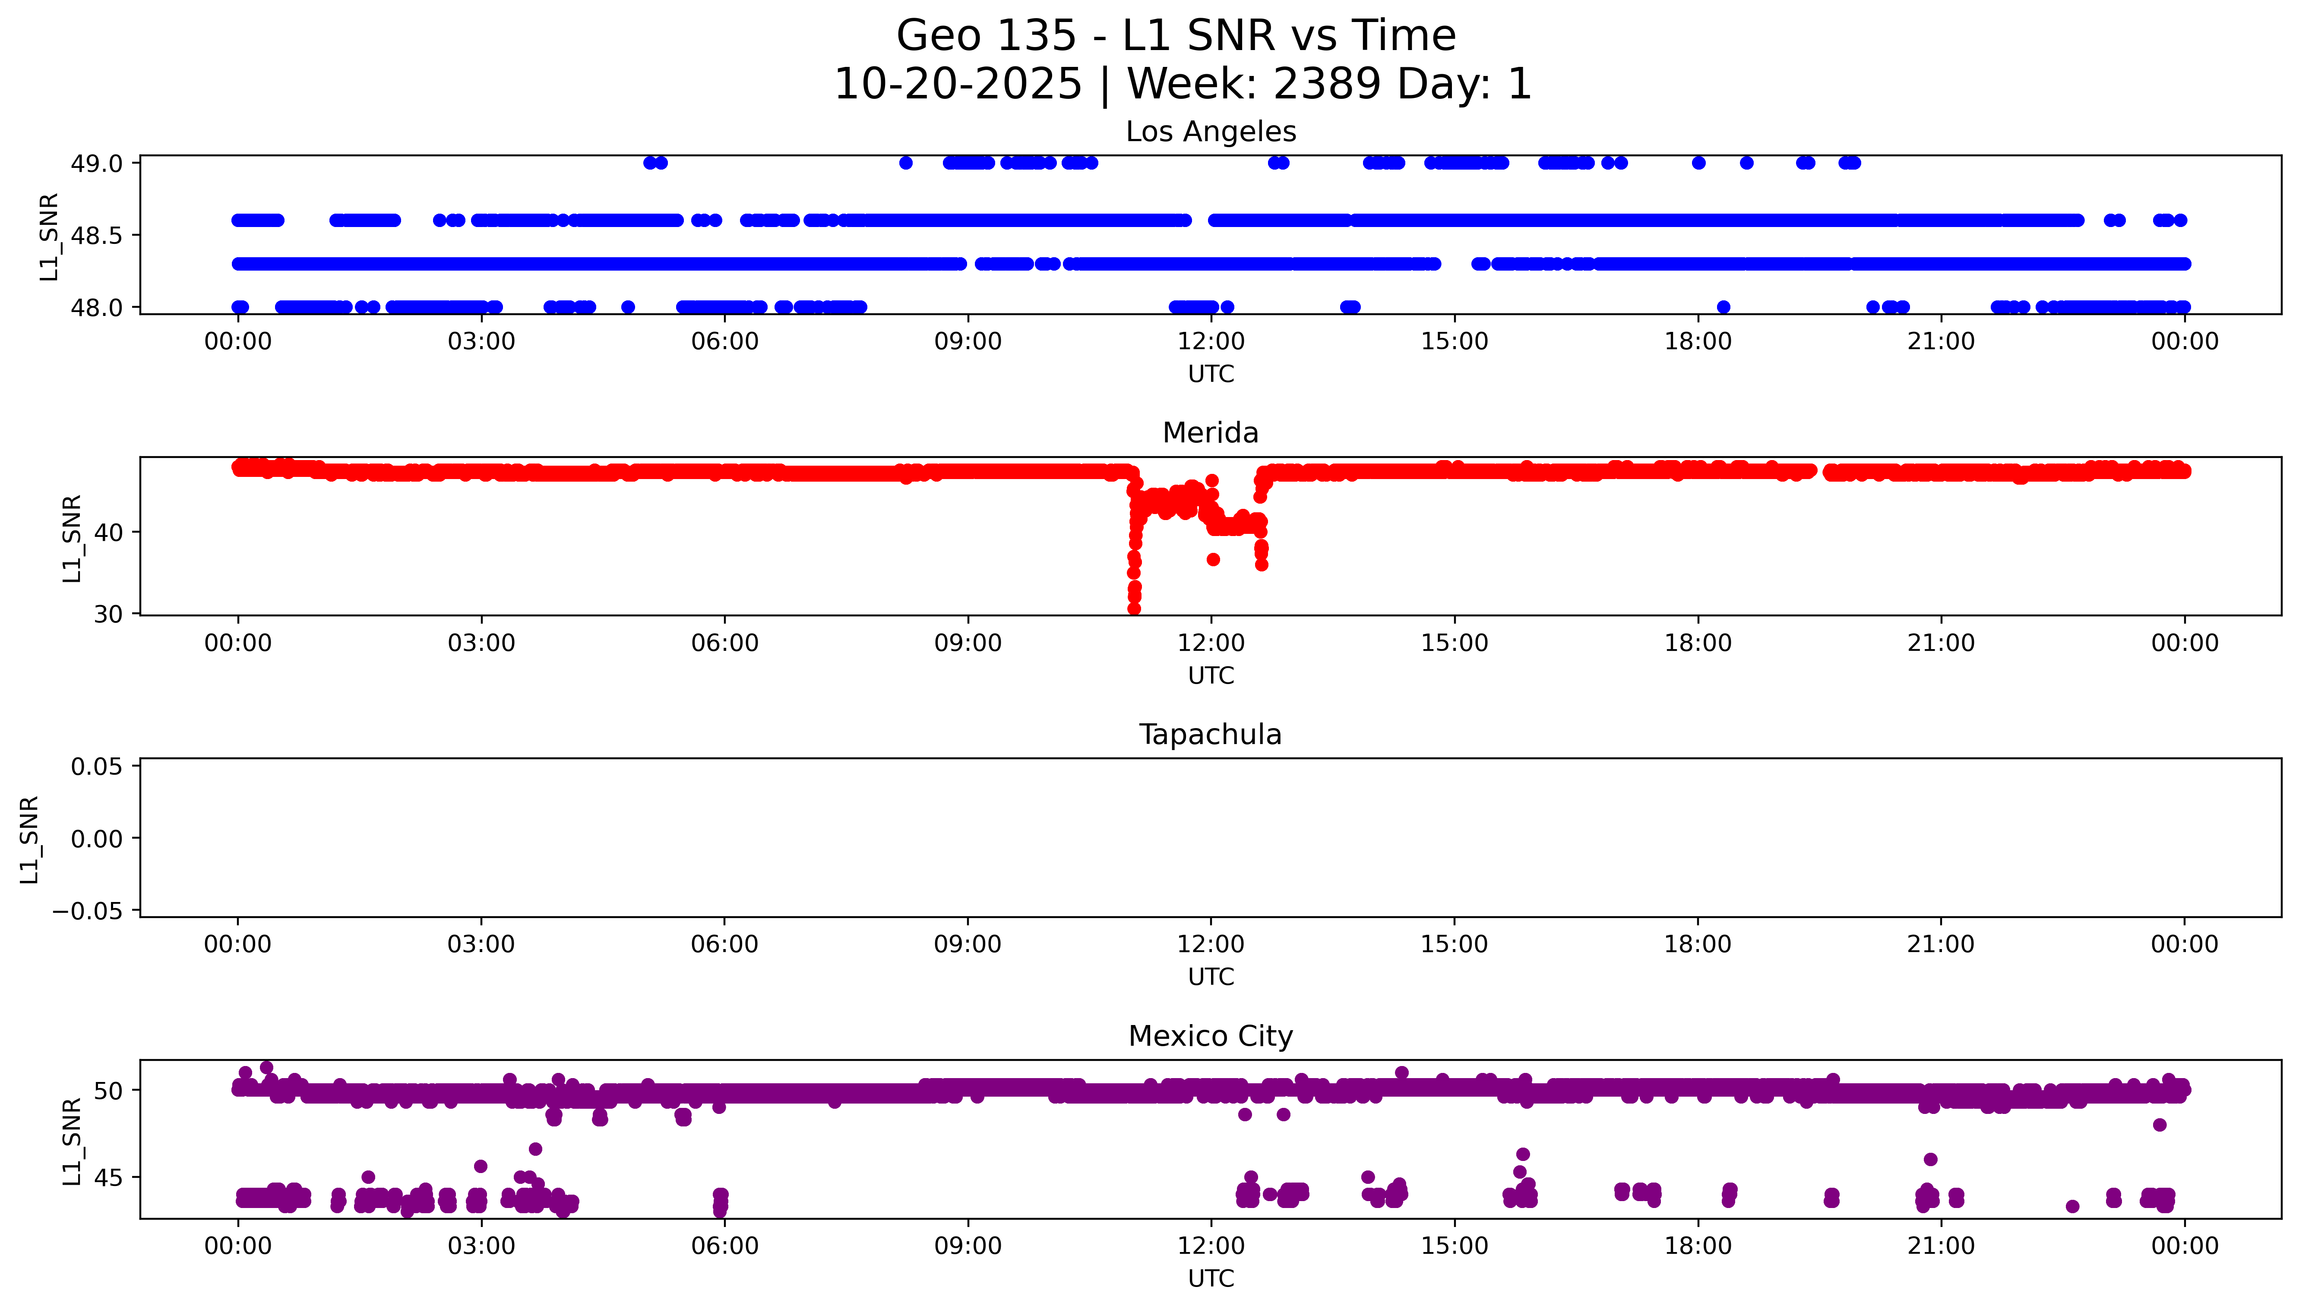
Task: Select the 'Tapachula' subplot title
Action: (x=1210, y=735)
